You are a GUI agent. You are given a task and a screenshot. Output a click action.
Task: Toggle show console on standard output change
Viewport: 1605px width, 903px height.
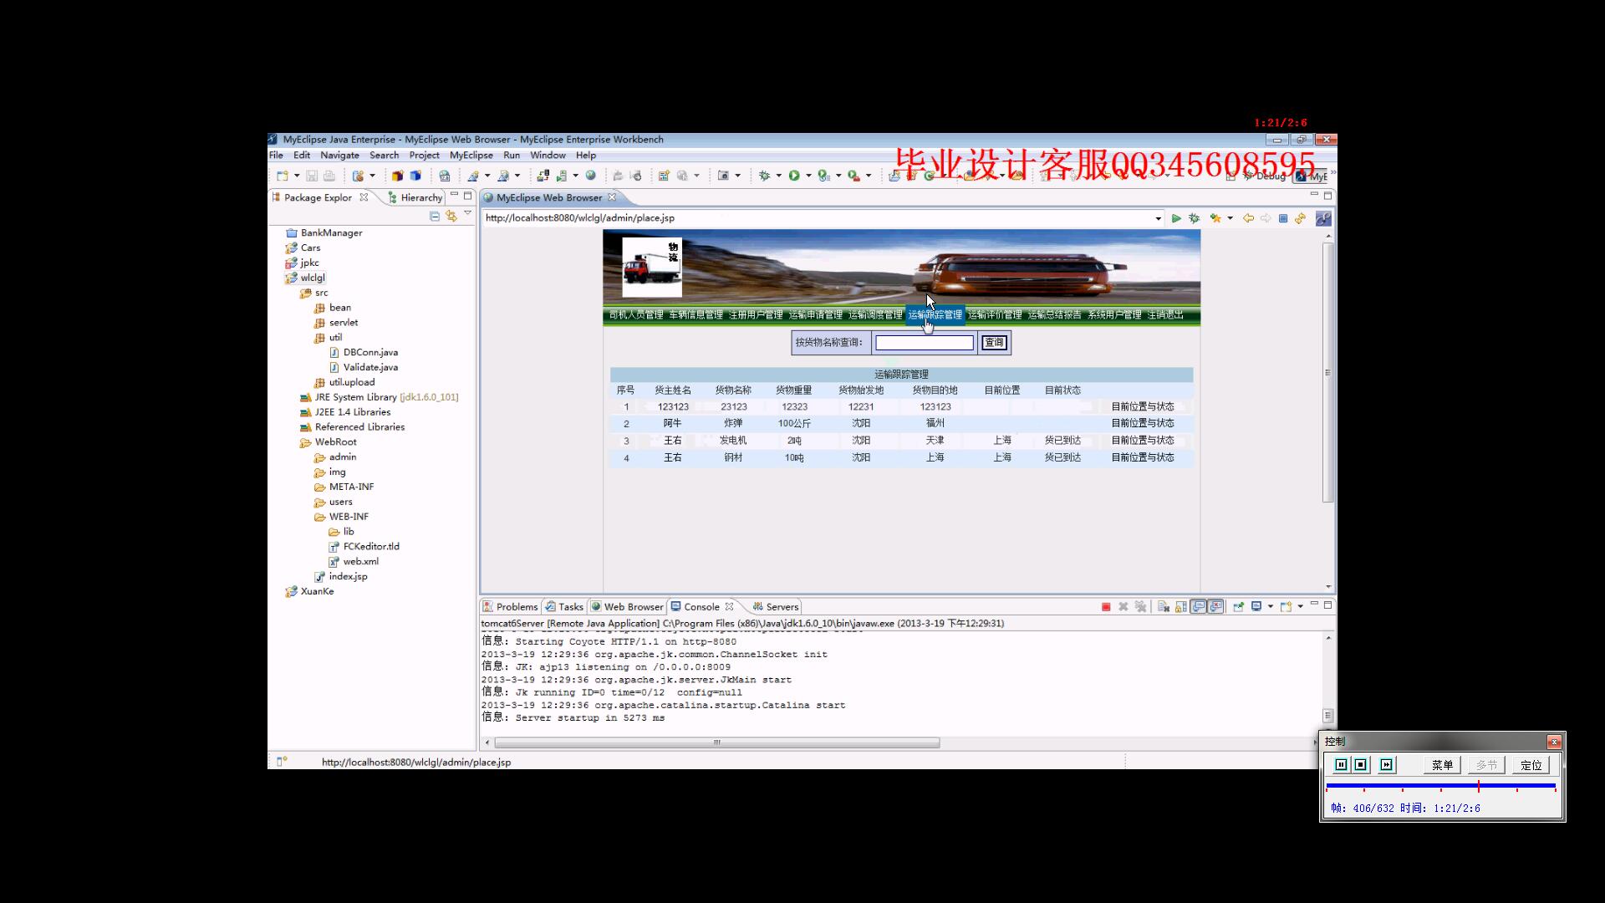tap(1199, 607)
